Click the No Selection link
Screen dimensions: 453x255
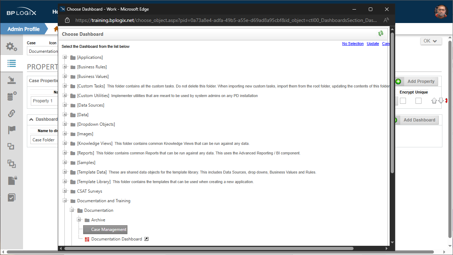tap(353, 44)
